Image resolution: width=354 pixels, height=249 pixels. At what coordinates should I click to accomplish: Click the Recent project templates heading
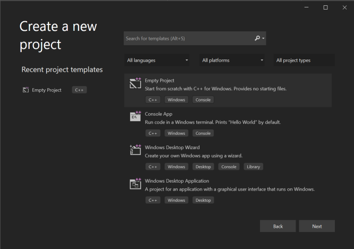tap(62, 70)
